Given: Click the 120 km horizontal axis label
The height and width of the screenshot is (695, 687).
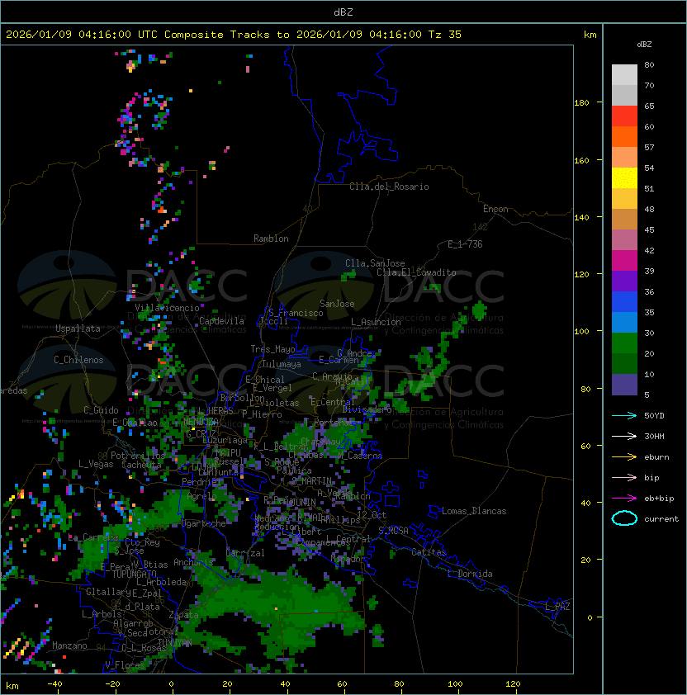Looking at the screenshot, I should click(x=513, y=684).
